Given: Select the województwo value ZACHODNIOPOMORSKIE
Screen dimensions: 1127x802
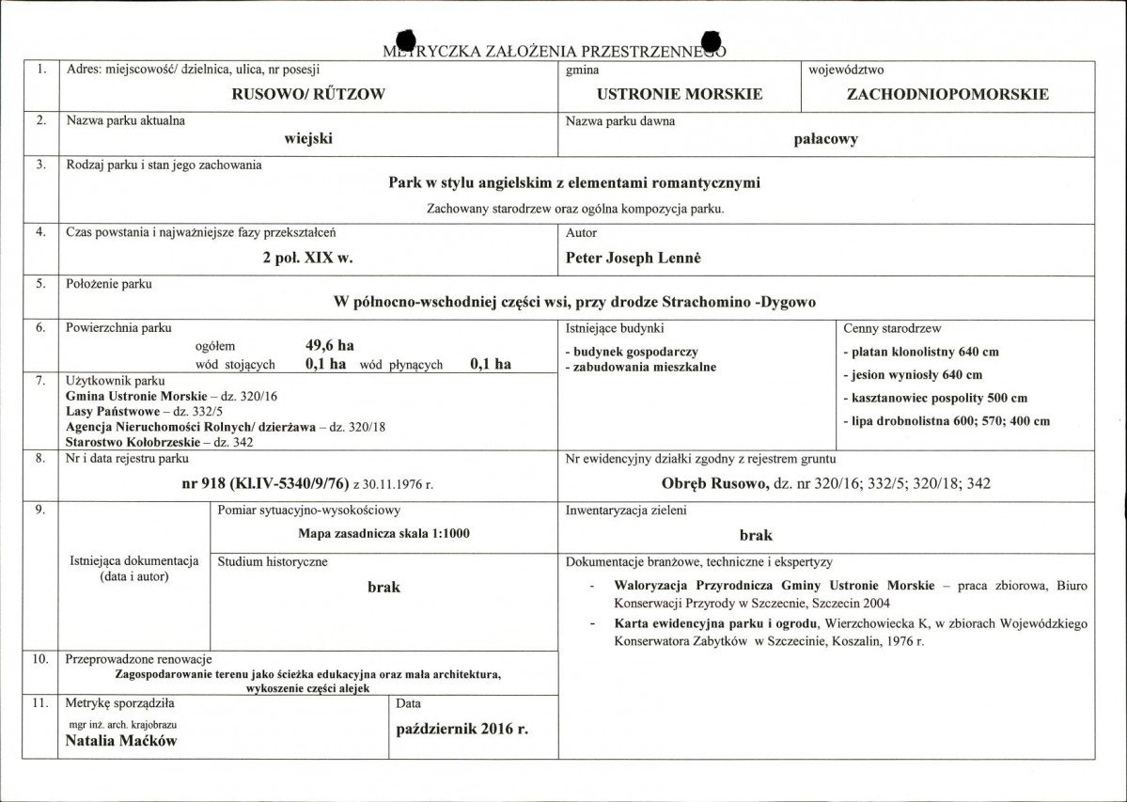Looking at the screenshot, I should (947, 94).
